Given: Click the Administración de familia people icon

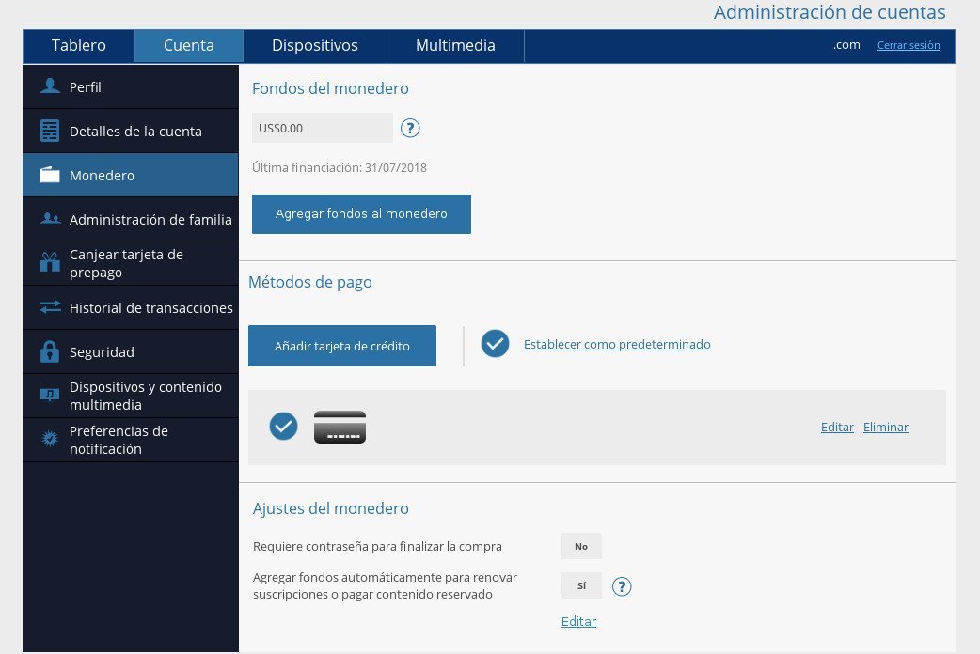Looking at the screenshot, I should (x=50, y=219).
